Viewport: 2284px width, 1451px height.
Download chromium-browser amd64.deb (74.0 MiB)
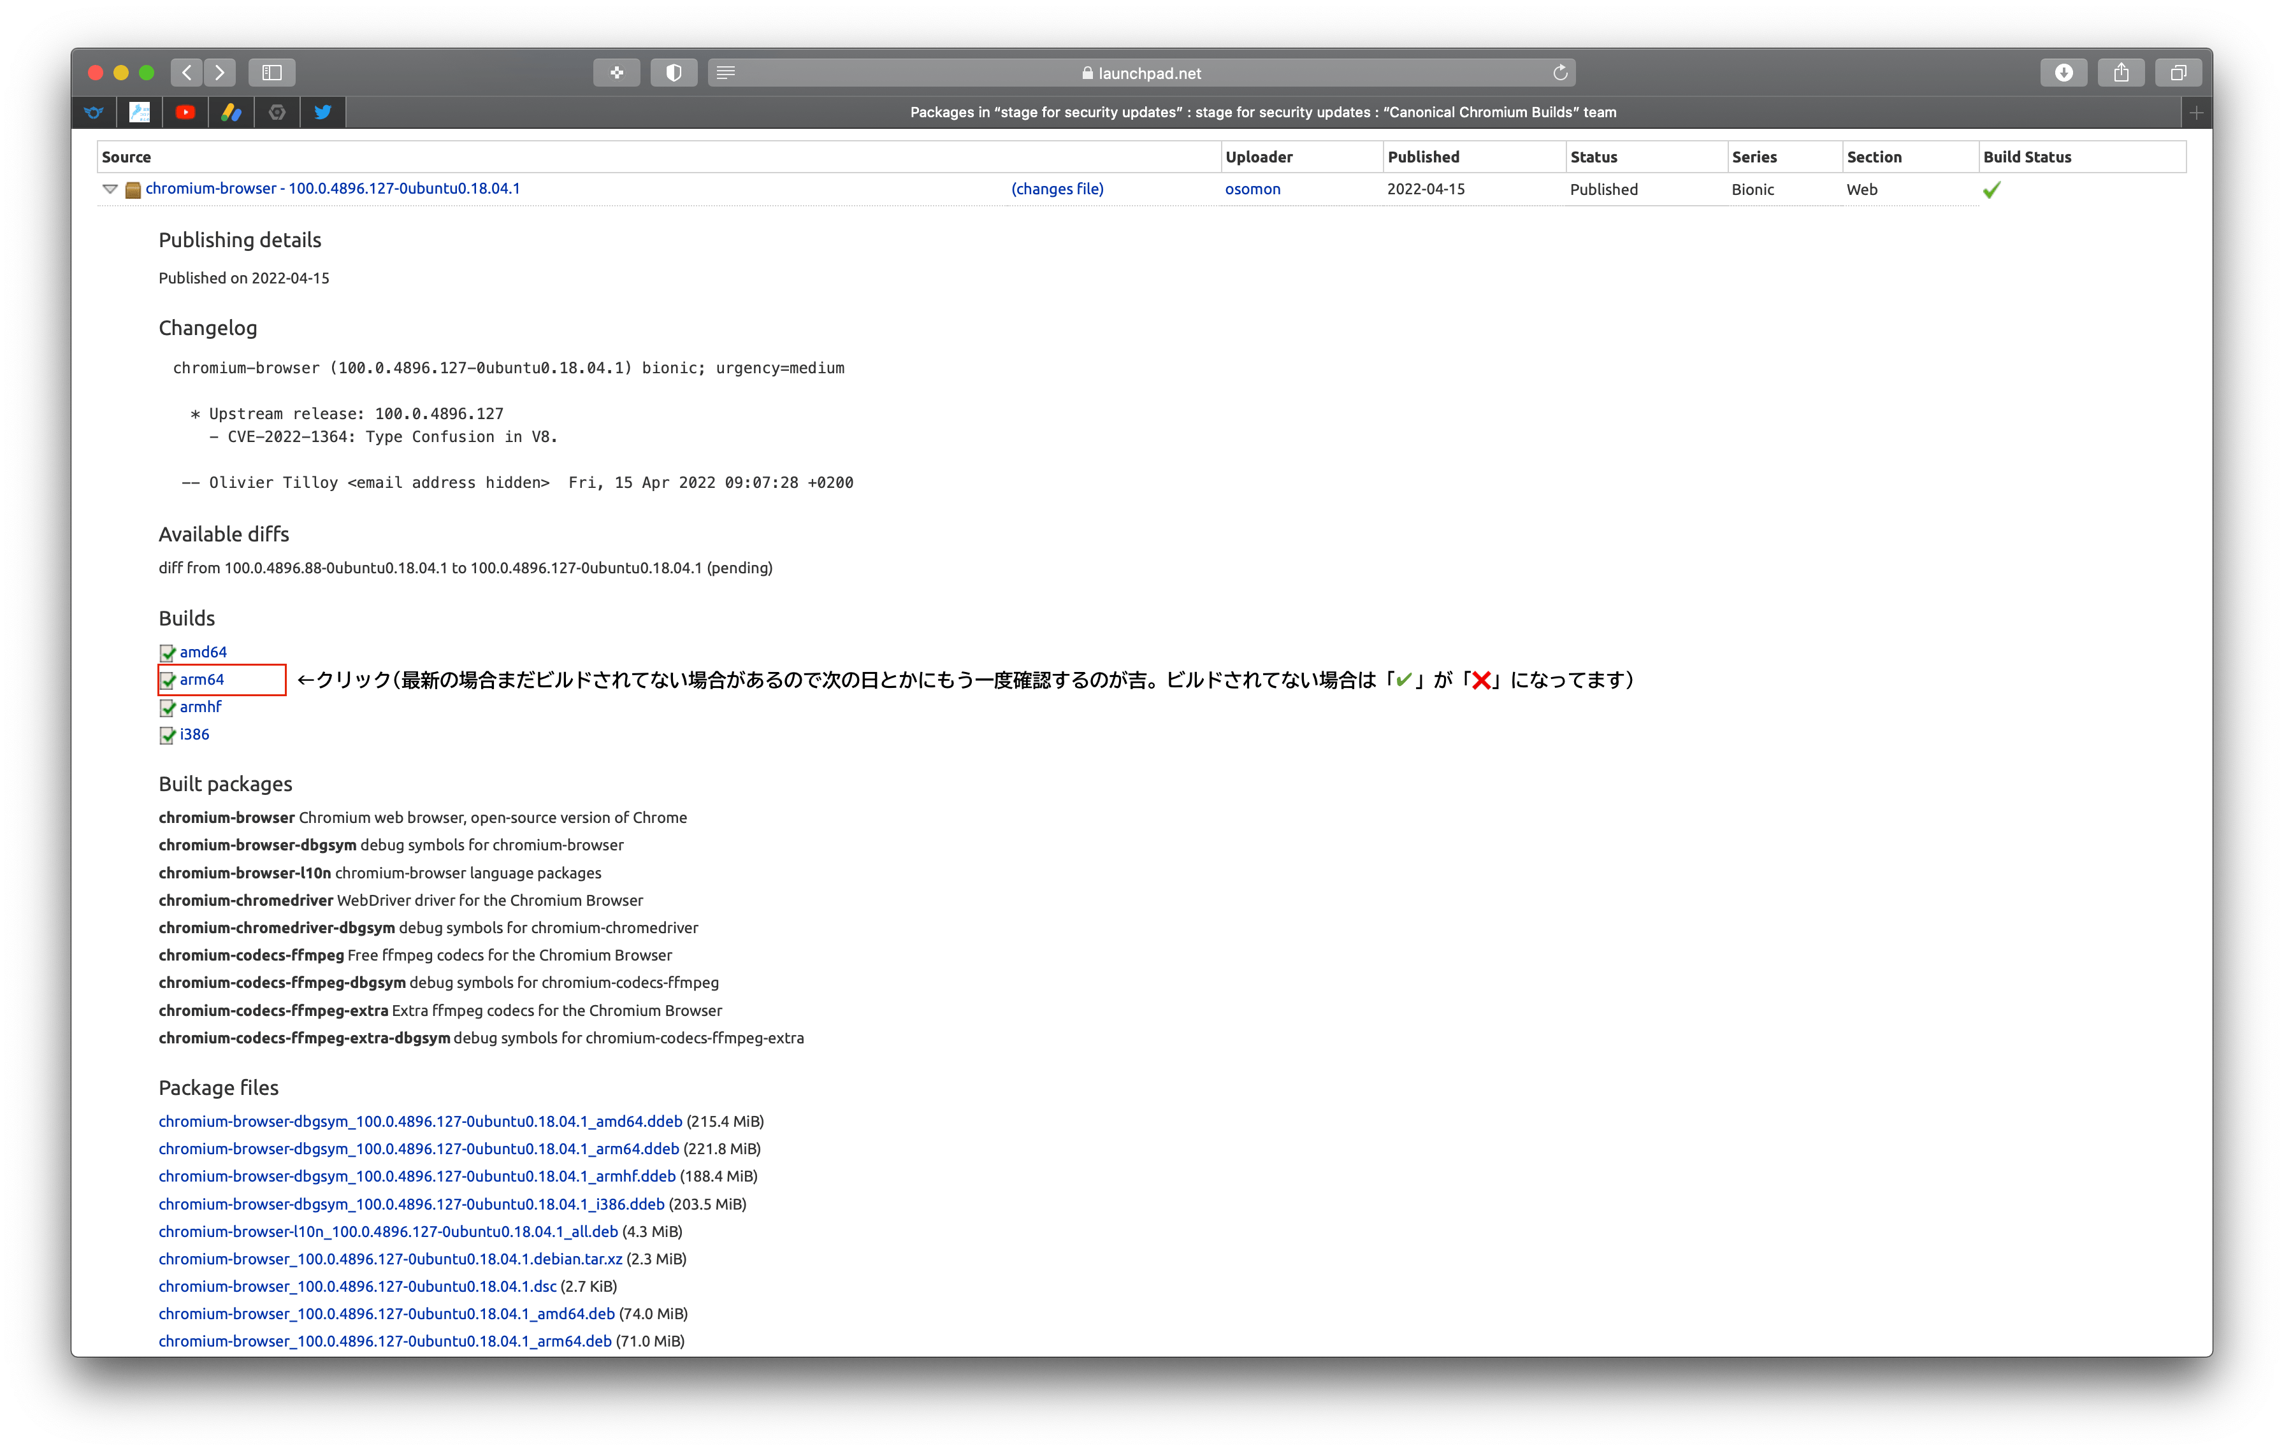coord(387,1315)
